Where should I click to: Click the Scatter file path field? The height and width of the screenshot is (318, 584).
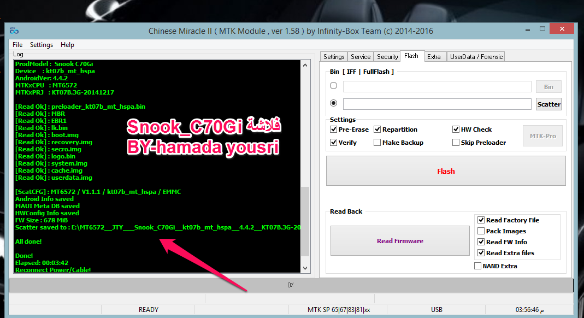437,104
